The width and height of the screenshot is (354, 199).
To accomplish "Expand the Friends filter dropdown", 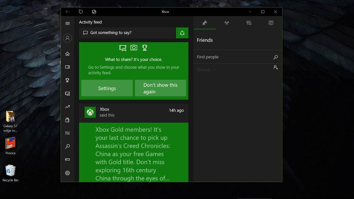I will tap(207, 70).
